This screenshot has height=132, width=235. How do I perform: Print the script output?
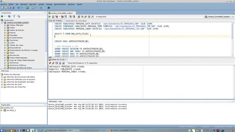(60, 63)
